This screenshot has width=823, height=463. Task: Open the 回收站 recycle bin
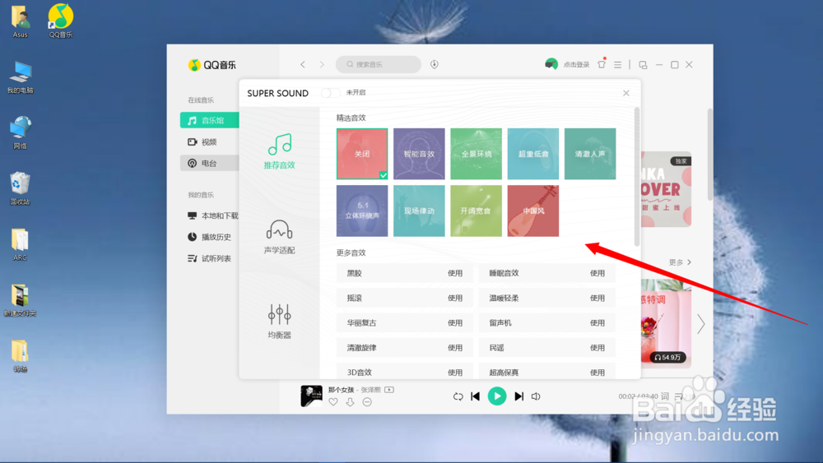(x=20, y=188)
